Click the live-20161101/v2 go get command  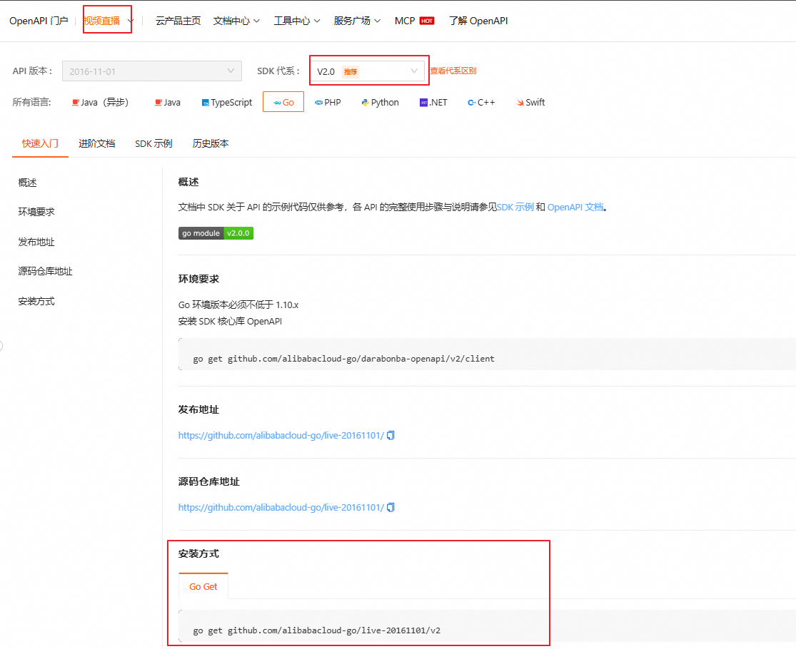tap(317, 630)
